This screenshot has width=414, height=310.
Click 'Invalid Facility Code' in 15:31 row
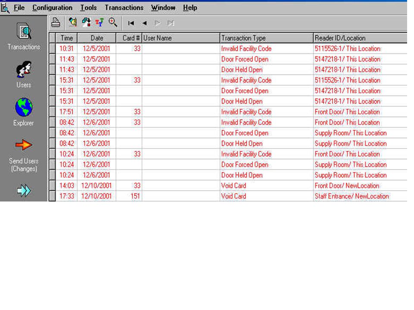pyautogui.click(x=246, y=80)
